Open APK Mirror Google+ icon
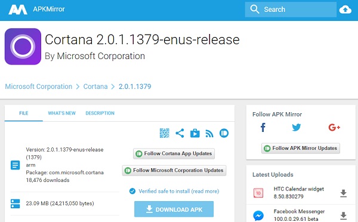The height and width of the screenshot is (222, 358). click(x=334, y=127)
